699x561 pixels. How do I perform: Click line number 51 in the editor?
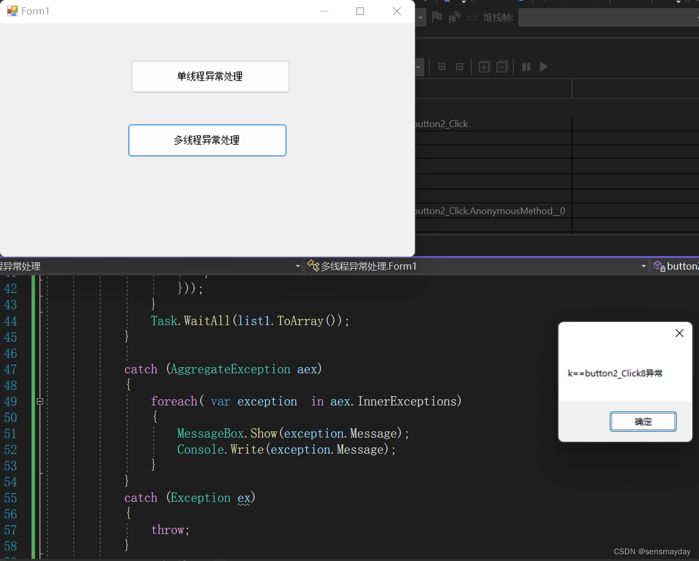[10, 434]
